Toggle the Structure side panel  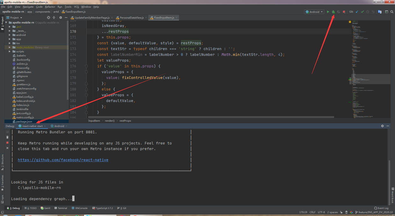click(2, 162)
